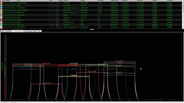Sort by the Longitude column header
The width and height of the screenshot is (184, 103).
(x=174, y=1)
